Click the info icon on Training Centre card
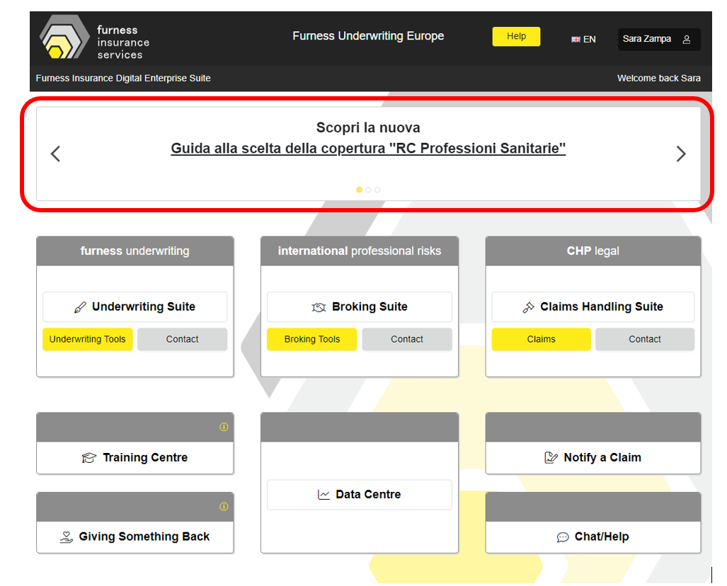This screenshot has height=586, width=727. click(x=224, y=427)
